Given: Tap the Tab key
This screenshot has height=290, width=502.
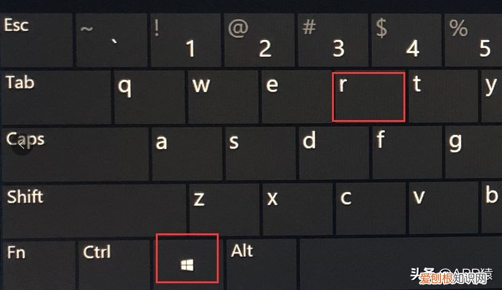Looking at the screenshot, I should (x=57, y=97).
